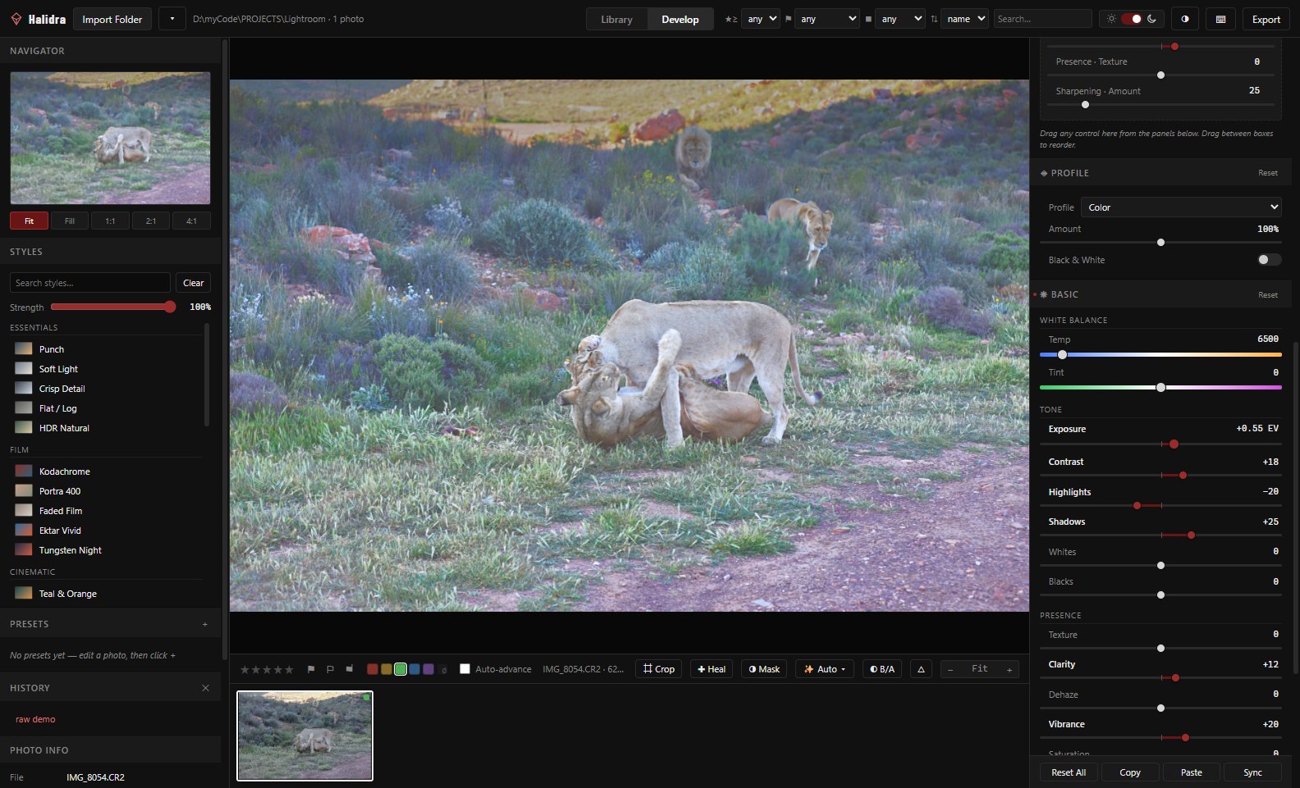The height and width of the screenshot is (788, 1300).
Task: Zoom in with the plus icon
Action: click(x=1009, y=669)
